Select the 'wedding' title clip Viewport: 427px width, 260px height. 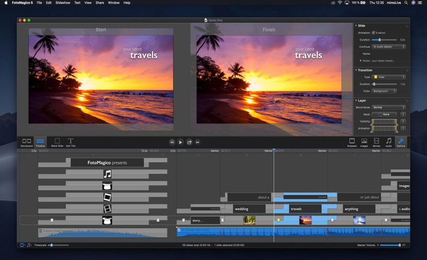pyautogui.click(x=249, y=209)
